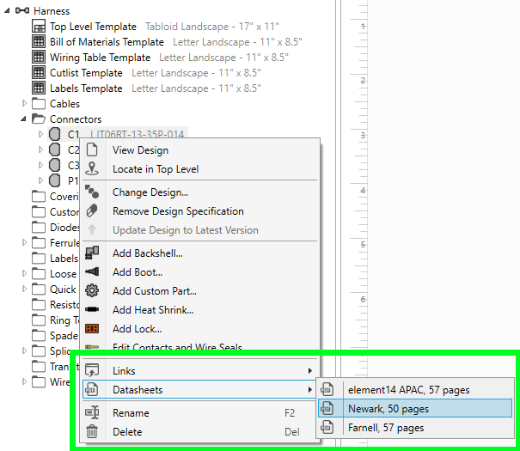The width and height of the screenshot is (520, 451).
Task: Choose Locate in Top Level
Action: click(x=200, y=168)
